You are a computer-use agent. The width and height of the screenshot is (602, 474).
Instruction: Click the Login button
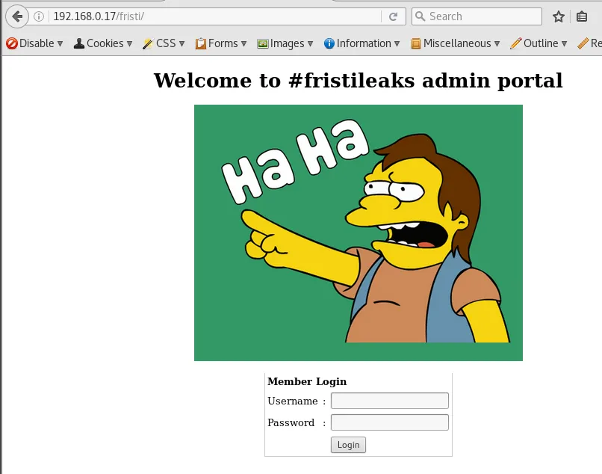coord(348,445)
